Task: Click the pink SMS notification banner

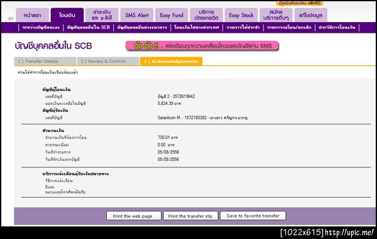Action: click(x=202, y=46)
